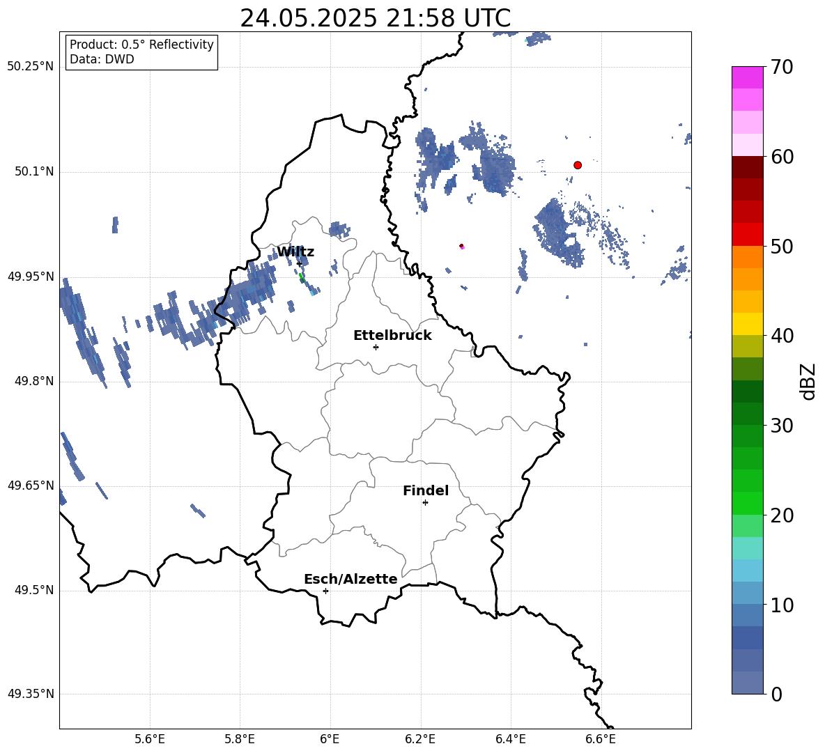Select the Wiltz city label
The image size is (825, 753).
pos(295,252)
